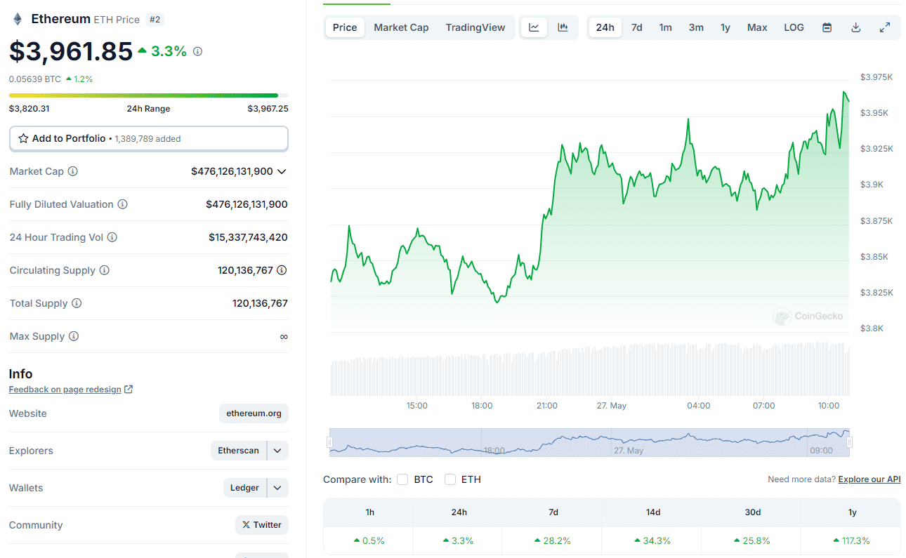Viewport: 906px width, 558px height.
Task: Click the left handle of chart navigator
Action: 329,442
